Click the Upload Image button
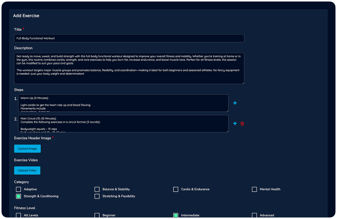Screen dimensions: 337x219 [27, 149]
